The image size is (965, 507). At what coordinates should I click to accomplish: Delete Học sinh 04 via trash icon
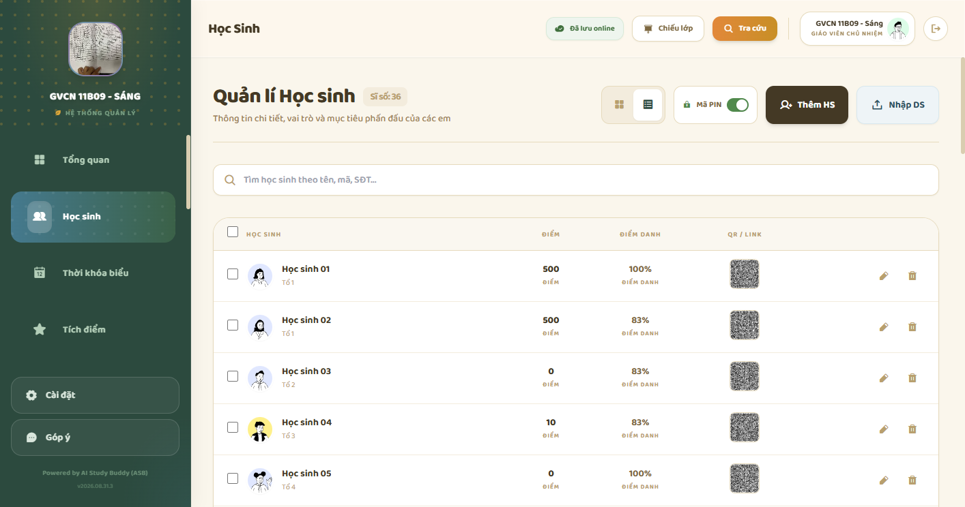pos(912,429)
